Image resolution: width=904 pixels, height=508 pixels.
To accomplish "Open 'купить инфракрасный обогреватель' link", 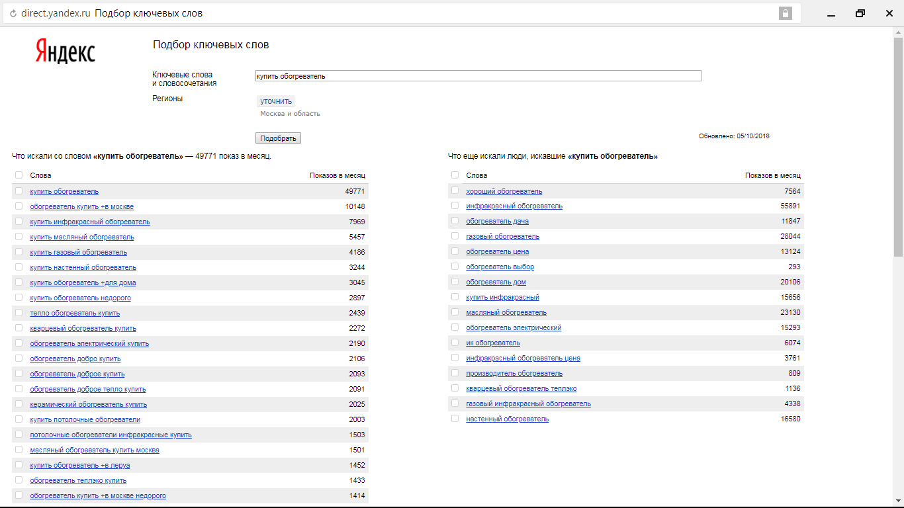I will 90,222.
